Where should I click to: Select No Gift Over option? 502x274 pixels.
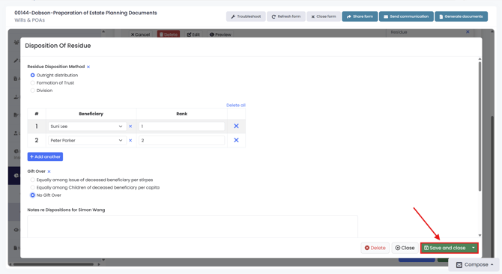pyautogui.click(x=32, y=195)
